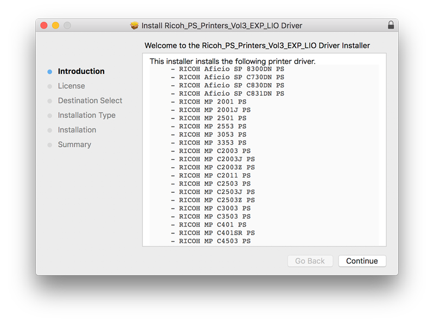Select the License step in sidebar
This screenshot has width=434, height=322.
click(72, 86)
